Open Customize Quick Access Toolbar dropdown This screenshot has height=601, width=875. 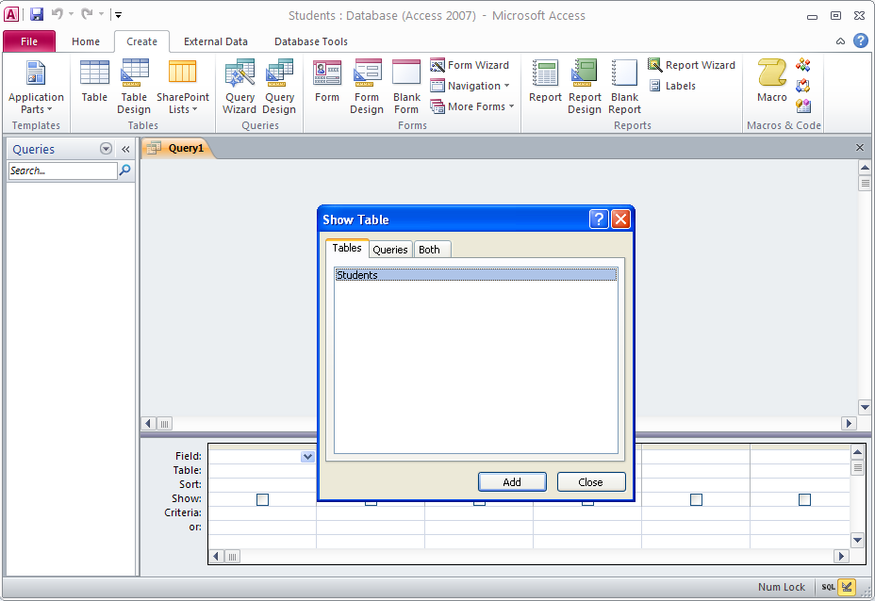point(118,15)
